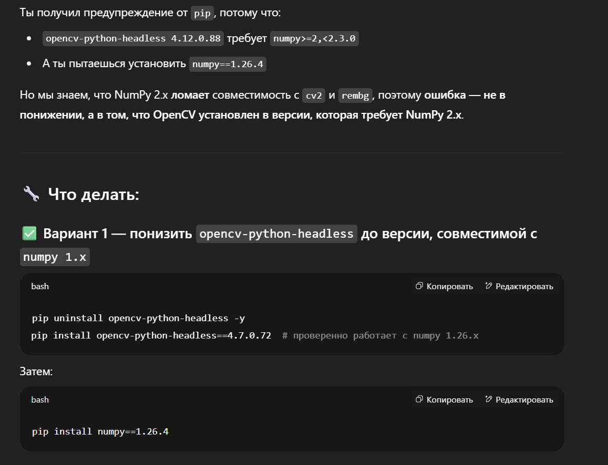Click the wrench emoji beside 'Что делать:'
Screen dimensions: 608x465
point(31,194)
